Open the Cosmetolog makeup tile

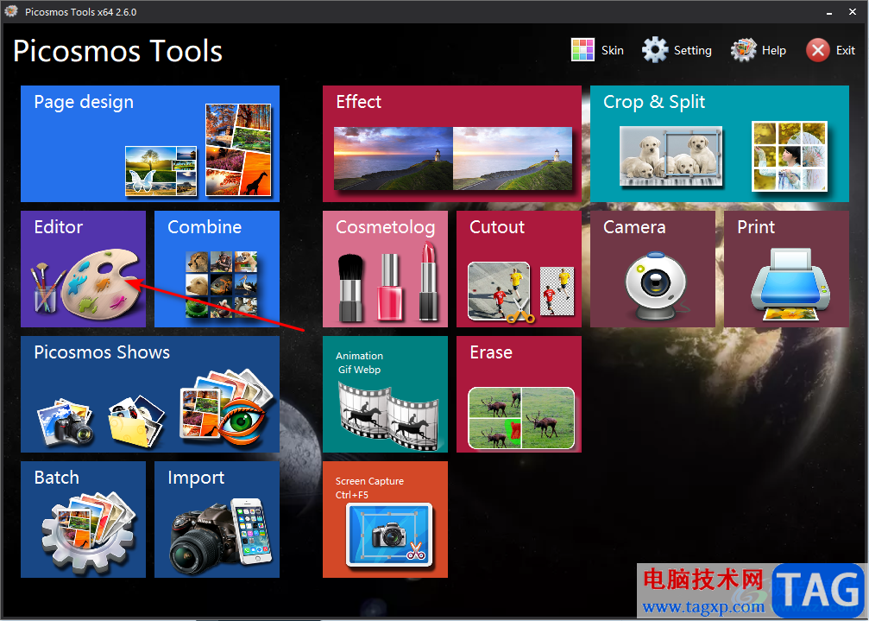point(385,269)
